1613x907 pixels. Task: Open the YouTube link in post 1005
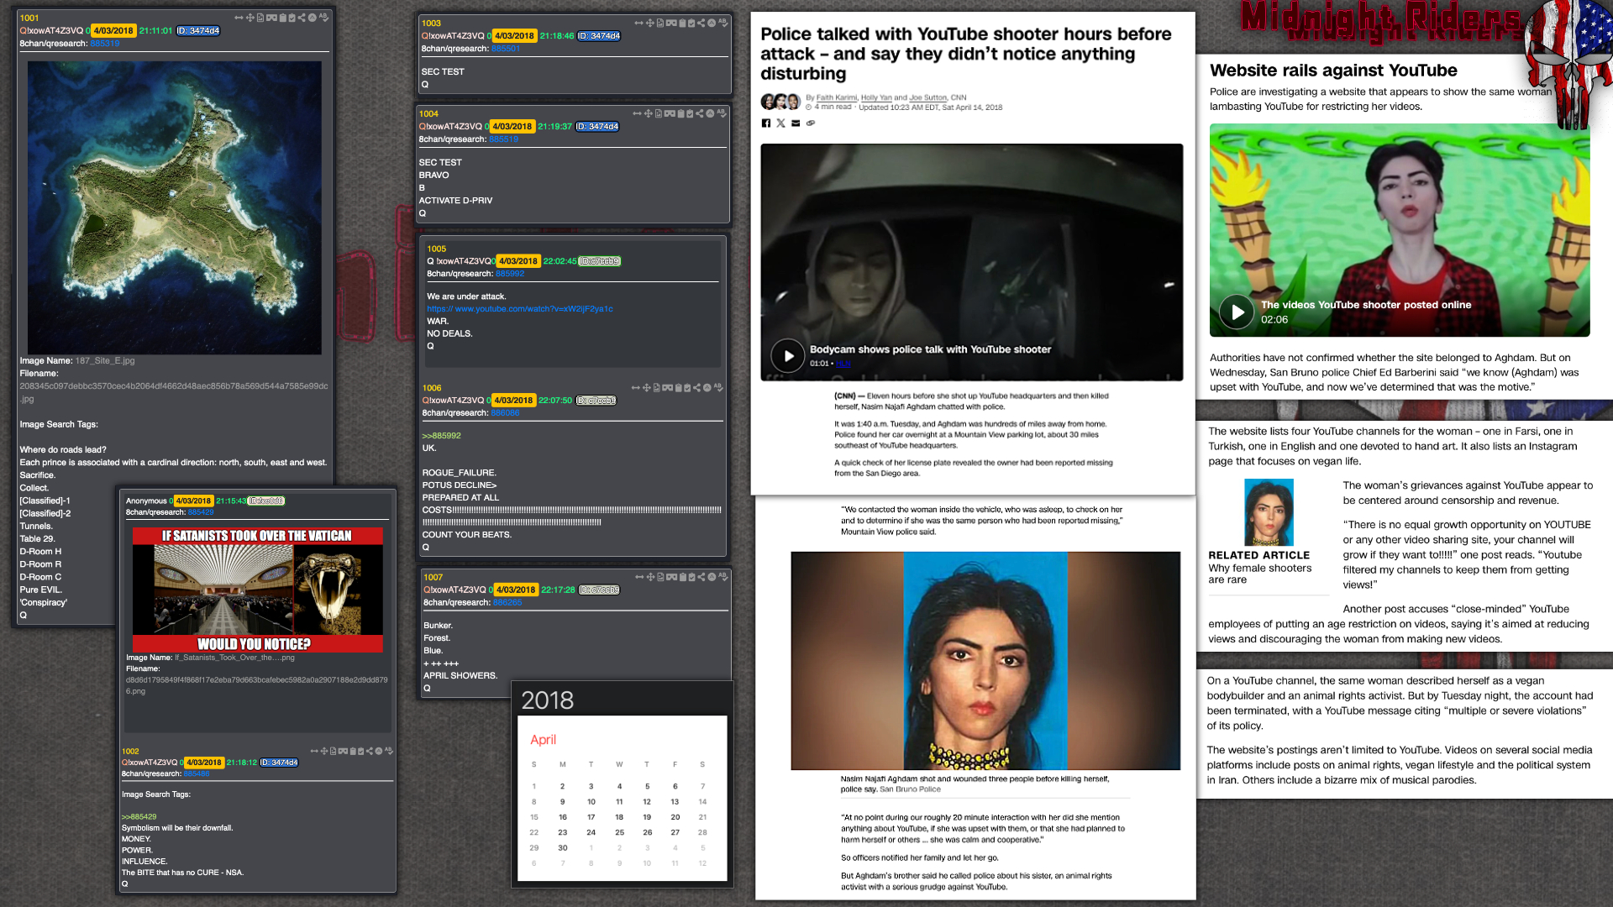click(520, 309)
